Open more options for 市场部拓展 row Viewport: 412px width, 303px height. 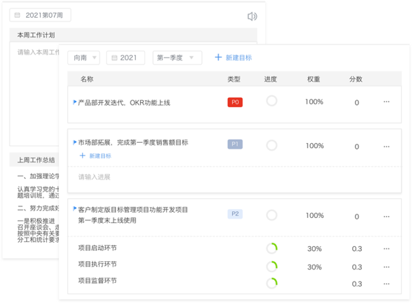pyautogui.click(x=387, y=145)
